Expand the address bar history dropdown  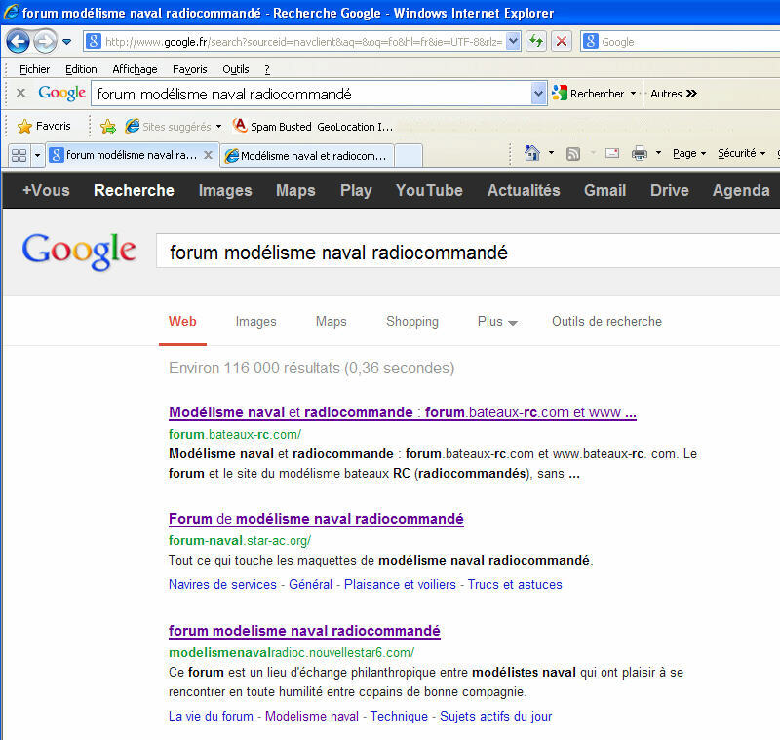pos(513,42)
